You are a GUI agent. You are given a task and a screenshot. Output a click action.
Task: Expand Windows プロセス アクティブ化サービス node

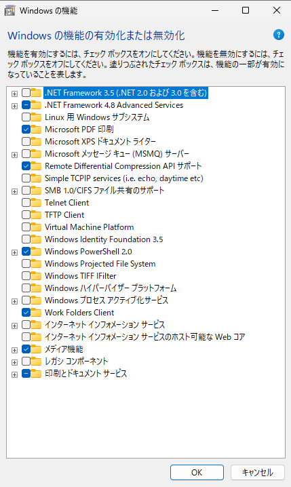tap(15, 301)
